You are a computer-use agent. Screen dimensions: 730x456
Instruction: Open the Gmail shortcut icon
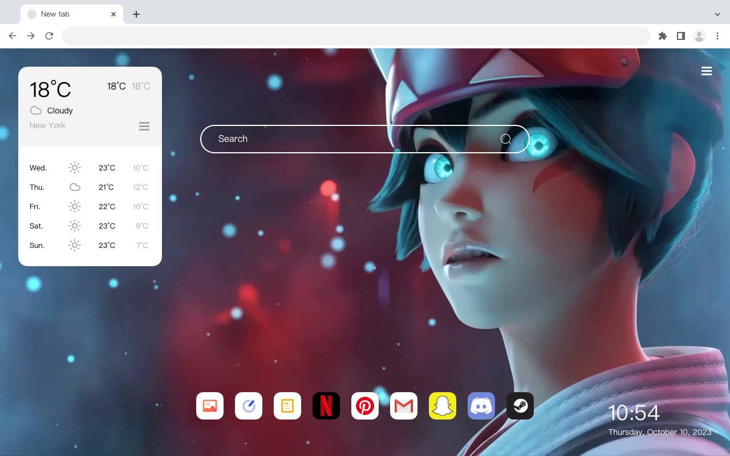(x=404, y=406)
